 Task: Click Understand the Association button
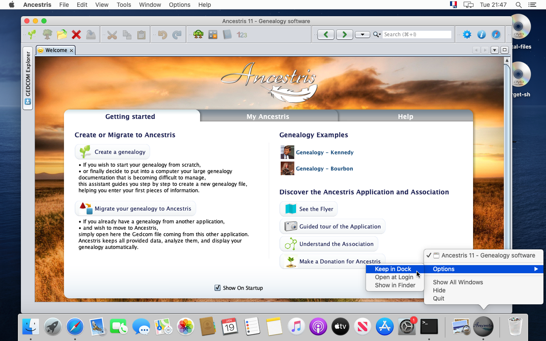click(329, 244)
